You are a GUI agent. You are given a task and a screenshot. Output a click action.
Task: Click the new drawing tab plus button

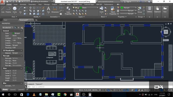tap(36, 20)
